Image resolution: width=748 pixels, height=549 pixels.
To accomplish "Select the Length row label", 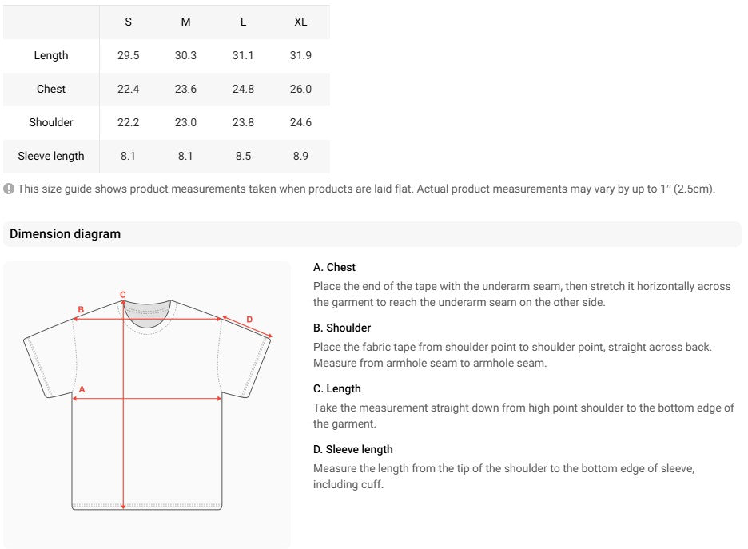I will (x=51, y=55).
